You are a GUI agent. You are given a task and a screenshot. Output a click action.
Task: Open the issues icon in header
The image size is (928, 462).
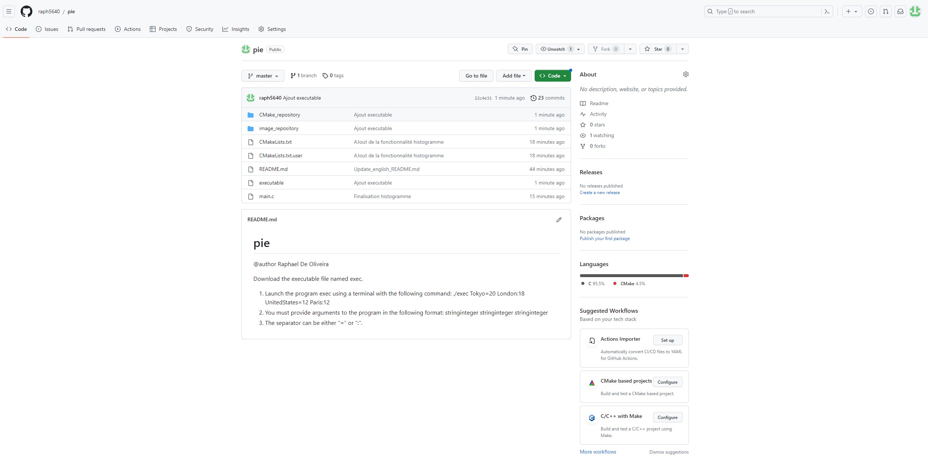tap(871, 11)
